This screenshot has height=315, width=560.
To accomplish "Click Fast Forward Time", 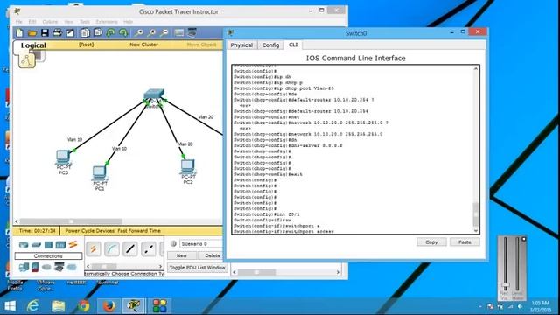I will [x=139, y=231].
